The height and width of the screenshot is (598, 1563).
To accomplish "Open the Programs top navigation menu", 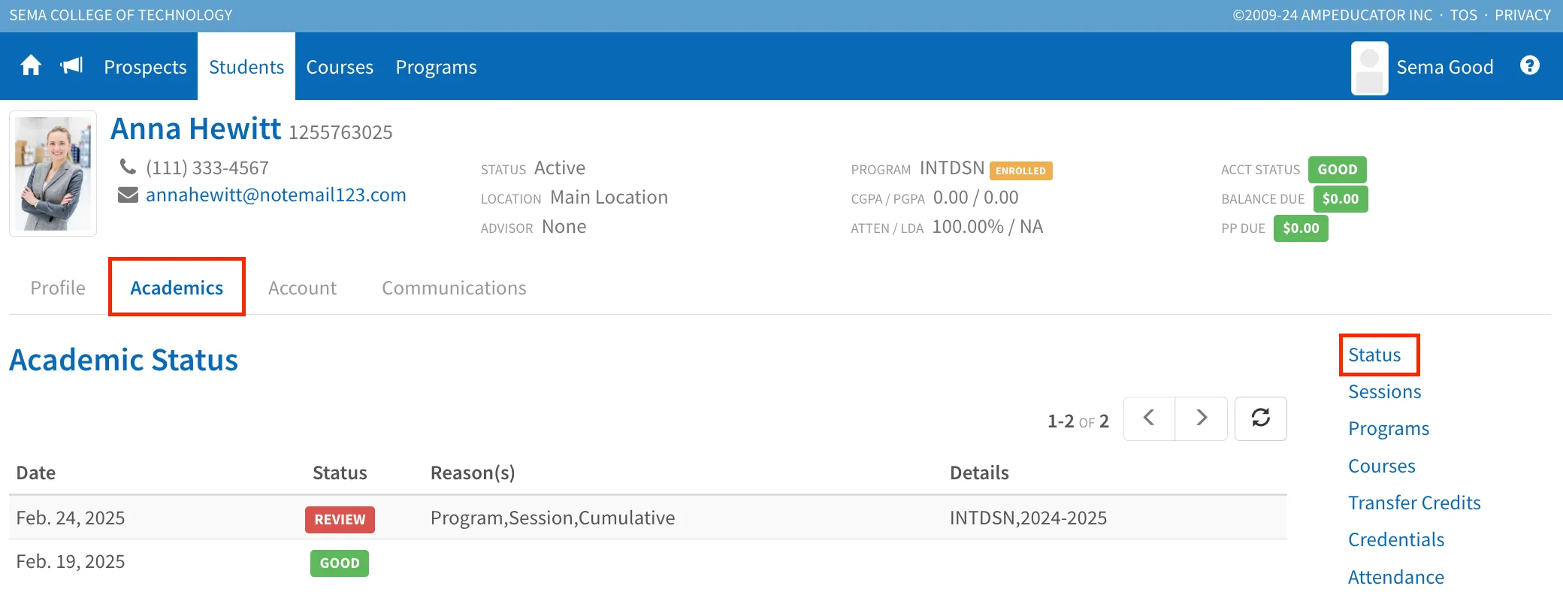I will point(436,67).
